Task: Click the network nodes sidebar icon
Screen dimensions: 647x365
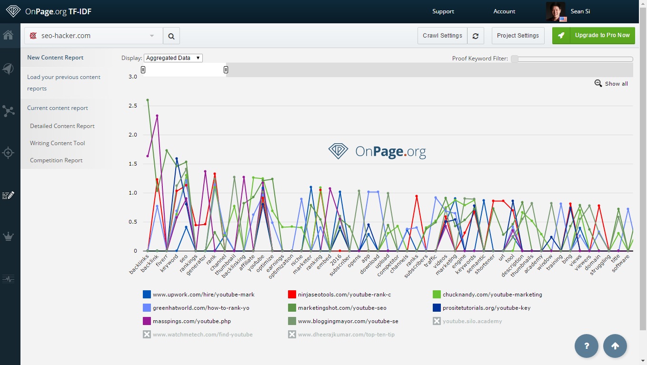Action: (9, 111)
